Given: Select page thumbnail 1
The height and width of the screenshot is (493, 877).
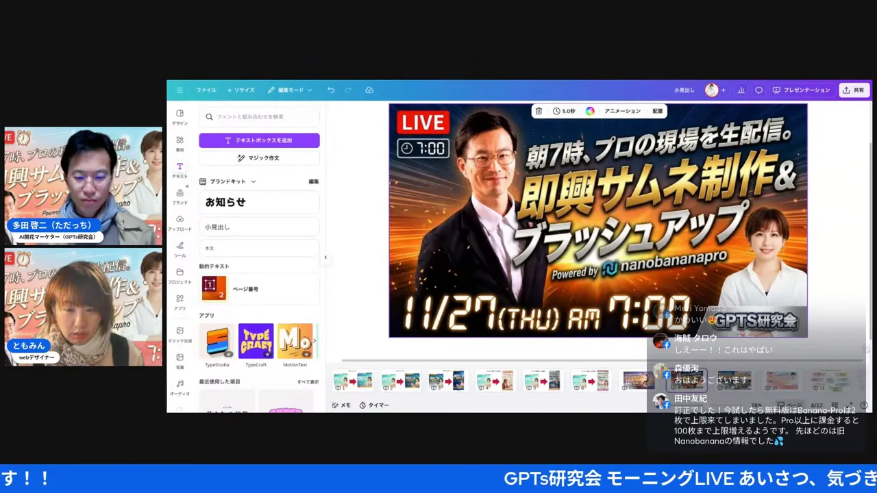Looking at the screenshot, I should coord(353,380).
